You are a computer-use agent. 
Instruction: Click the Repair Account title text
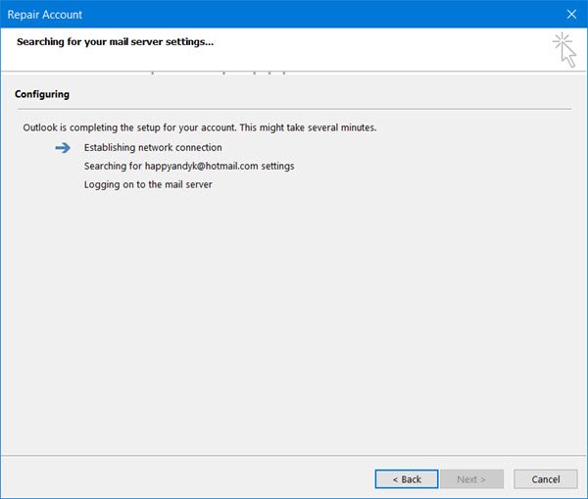[x=45, y=15]
